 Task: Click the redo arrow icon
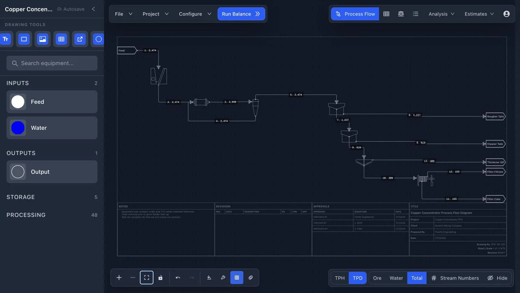coord(192,278)
